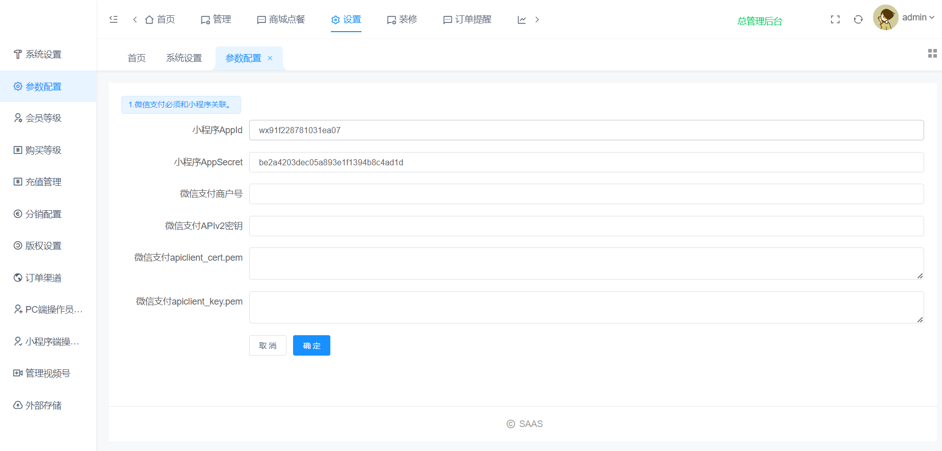Open 小程序端操作员 item in the sidebar
Image resolution: width=942 pixels, height=451 pixels.
tap(48, 341)
